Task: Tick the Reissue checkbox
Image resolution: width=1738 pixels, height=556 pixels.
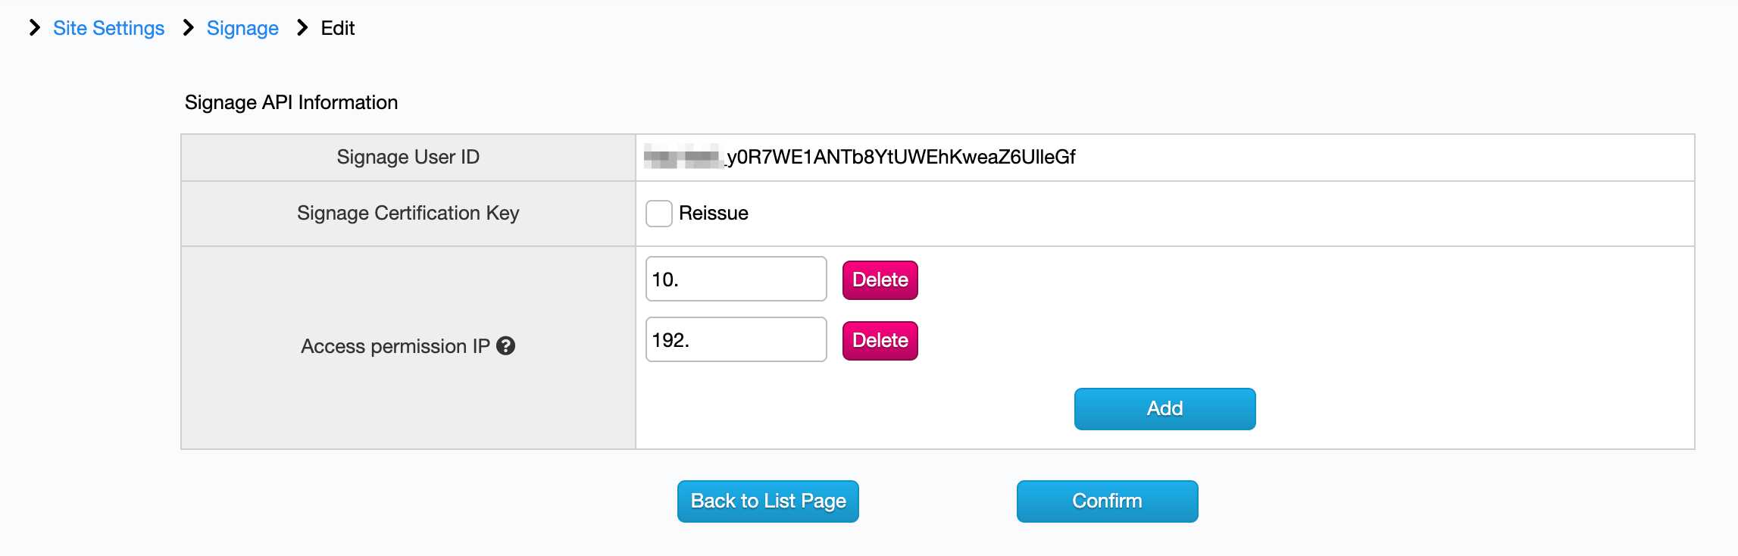Action: pos(658,214)
